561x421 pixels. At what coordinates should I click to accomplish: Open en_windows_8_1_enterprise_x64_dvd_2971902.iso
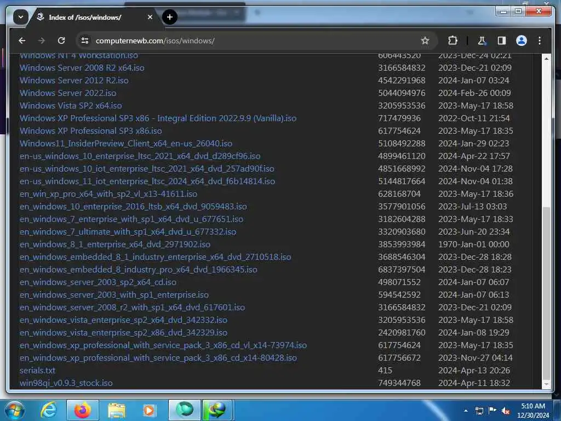click(115, 244)
